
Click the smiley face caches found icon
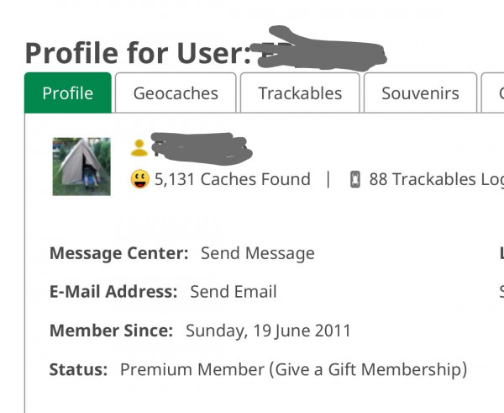(139, 179)
